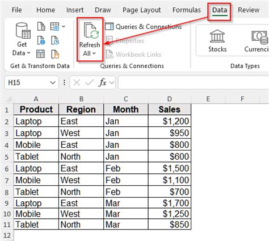269x241 pixels.
Task: Open the File tab
Action: coord(16,10)
